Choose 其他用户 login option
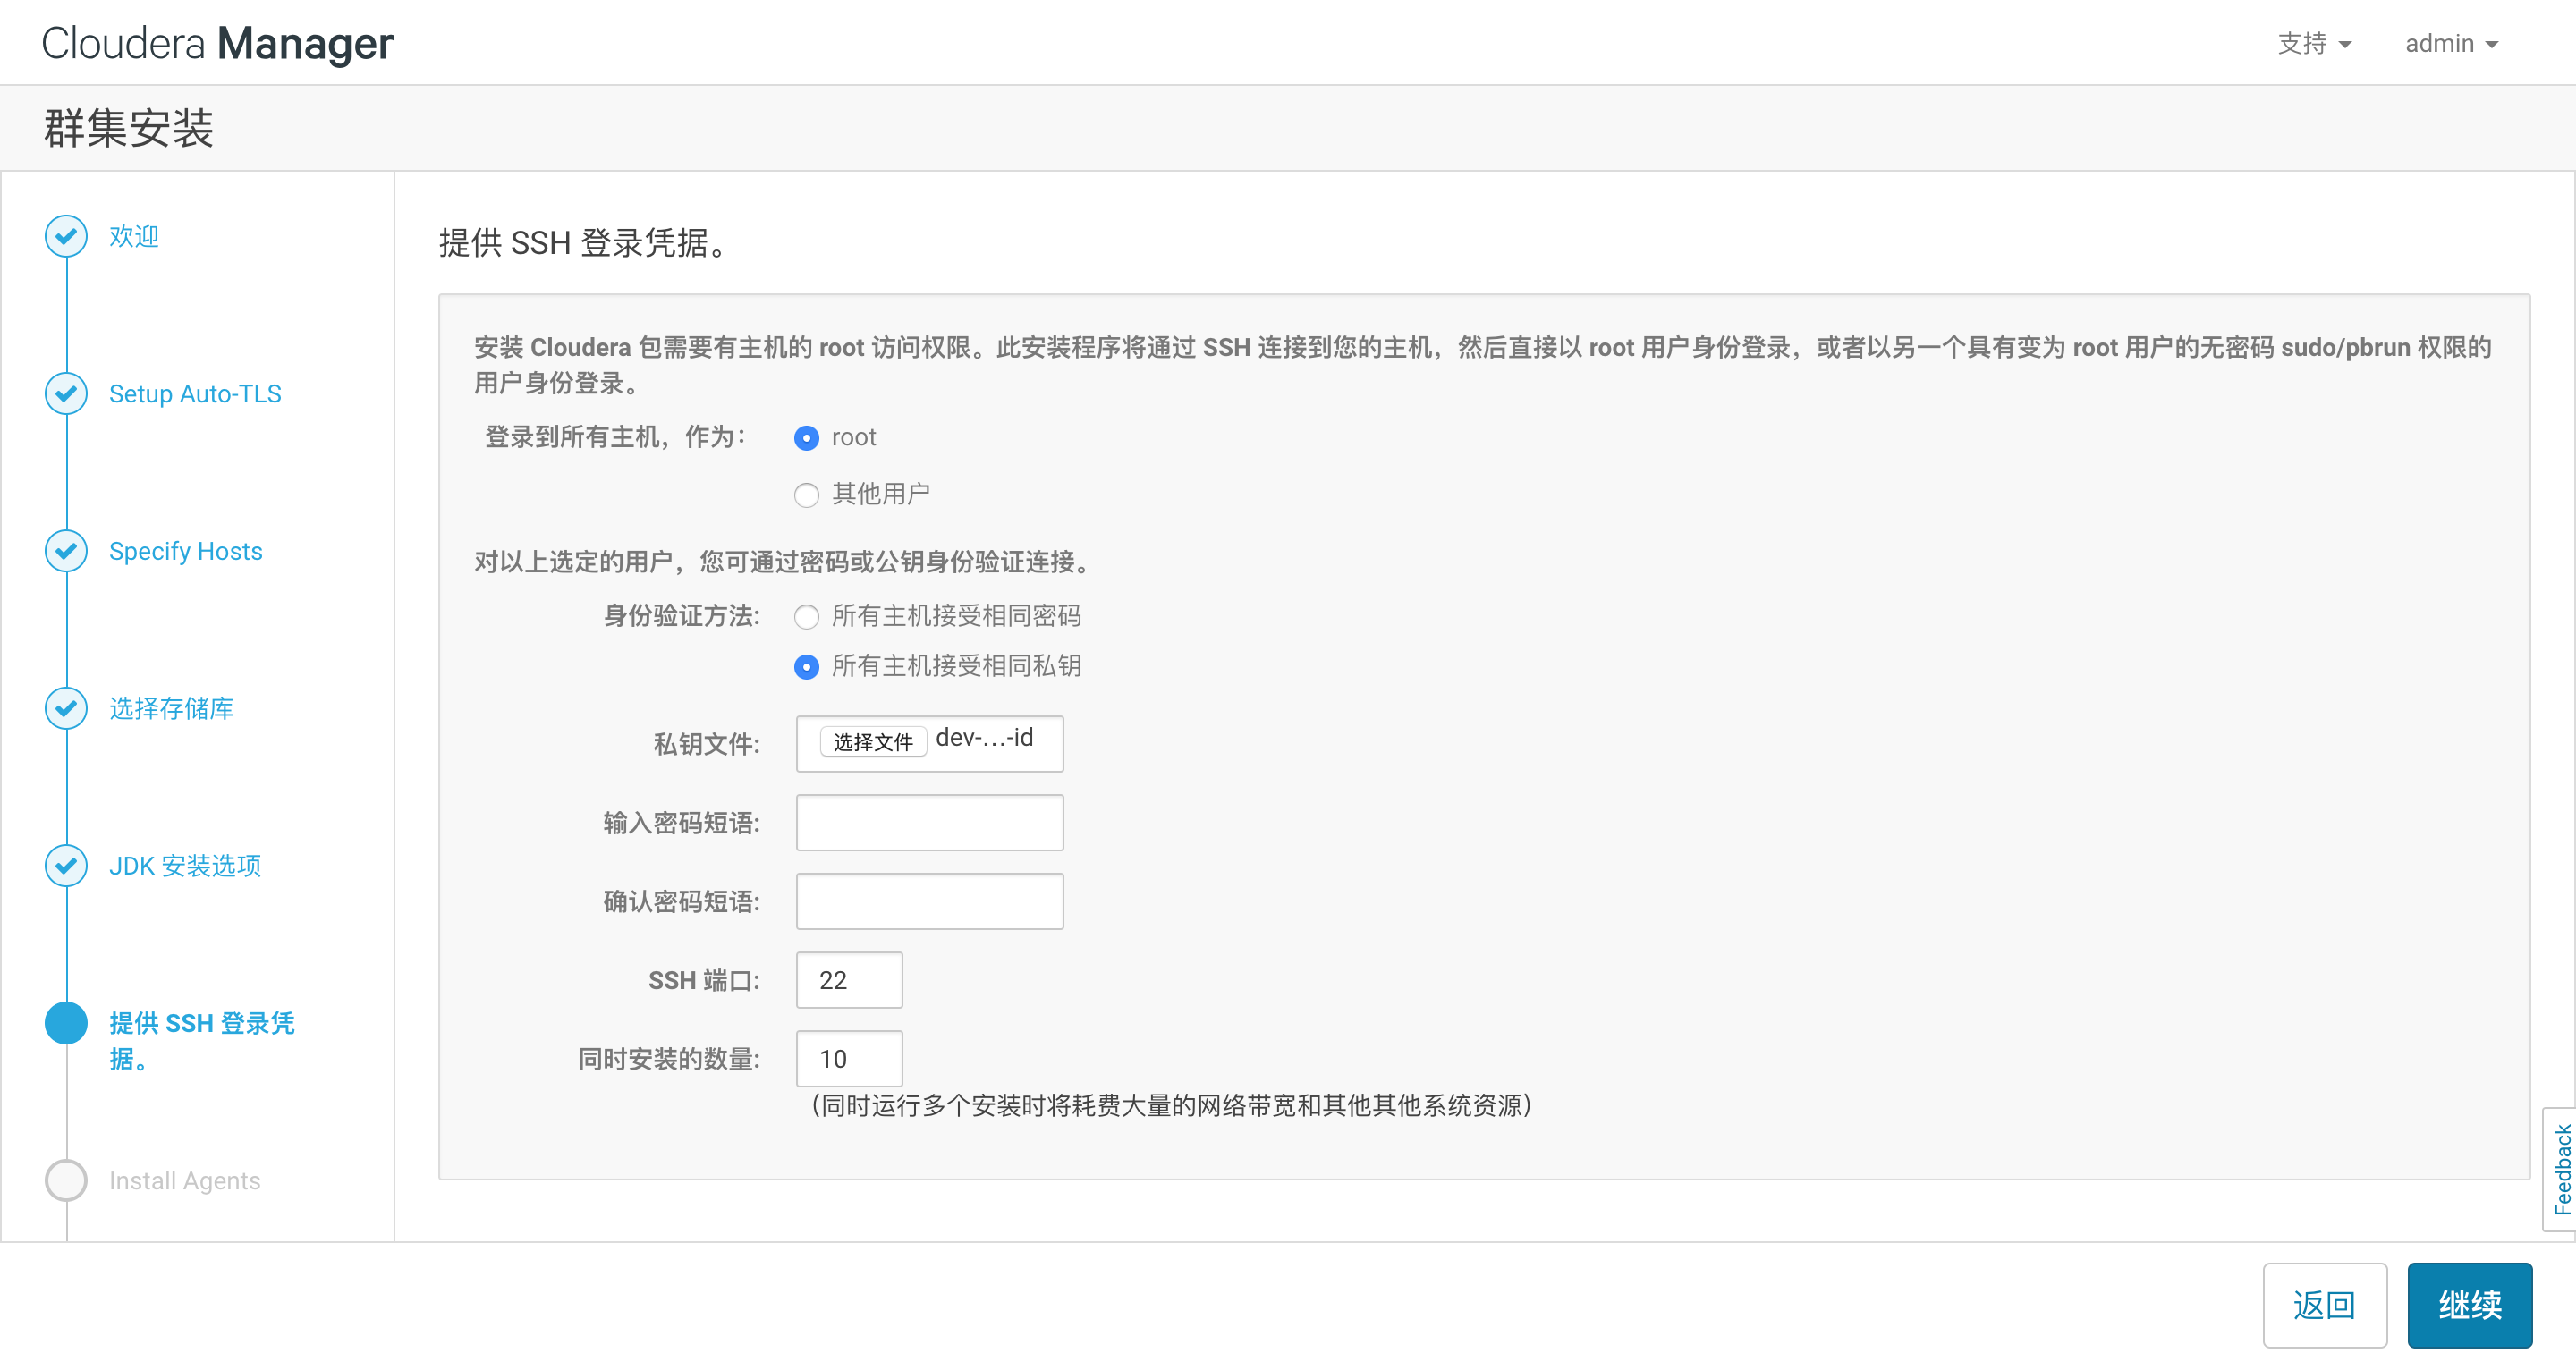Viewport: 2576px width, 1370px height. (x=807, y=494)
